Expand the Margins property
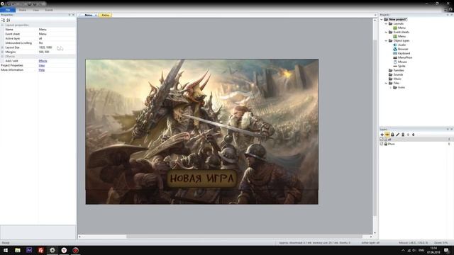This screenshot has height=255, width=454. [x=2, y=52]
